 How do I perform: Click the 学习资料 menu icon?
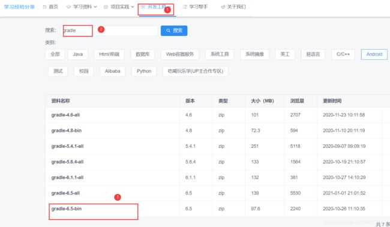(68, 7)
